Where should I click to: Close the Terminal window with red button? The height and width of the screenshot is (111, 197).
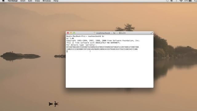[68, 33]
